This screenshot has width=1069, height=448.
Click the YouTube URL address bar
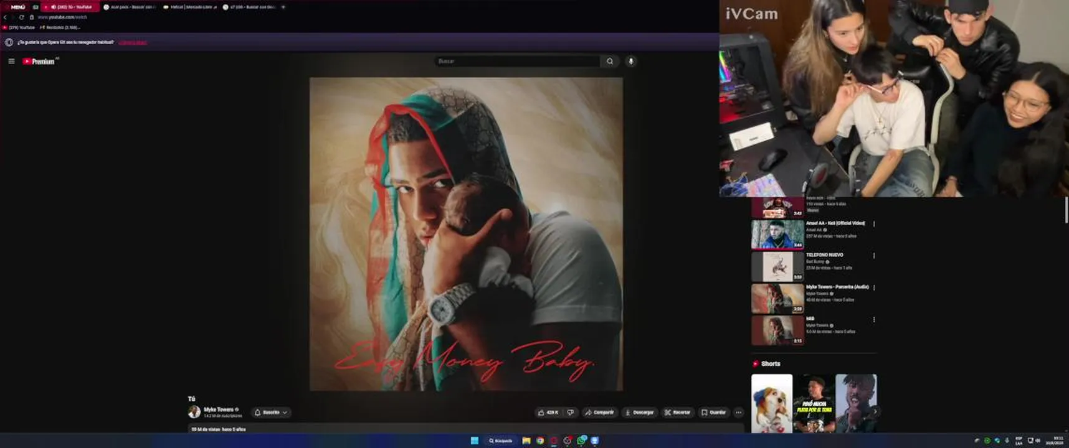point(62,17)
